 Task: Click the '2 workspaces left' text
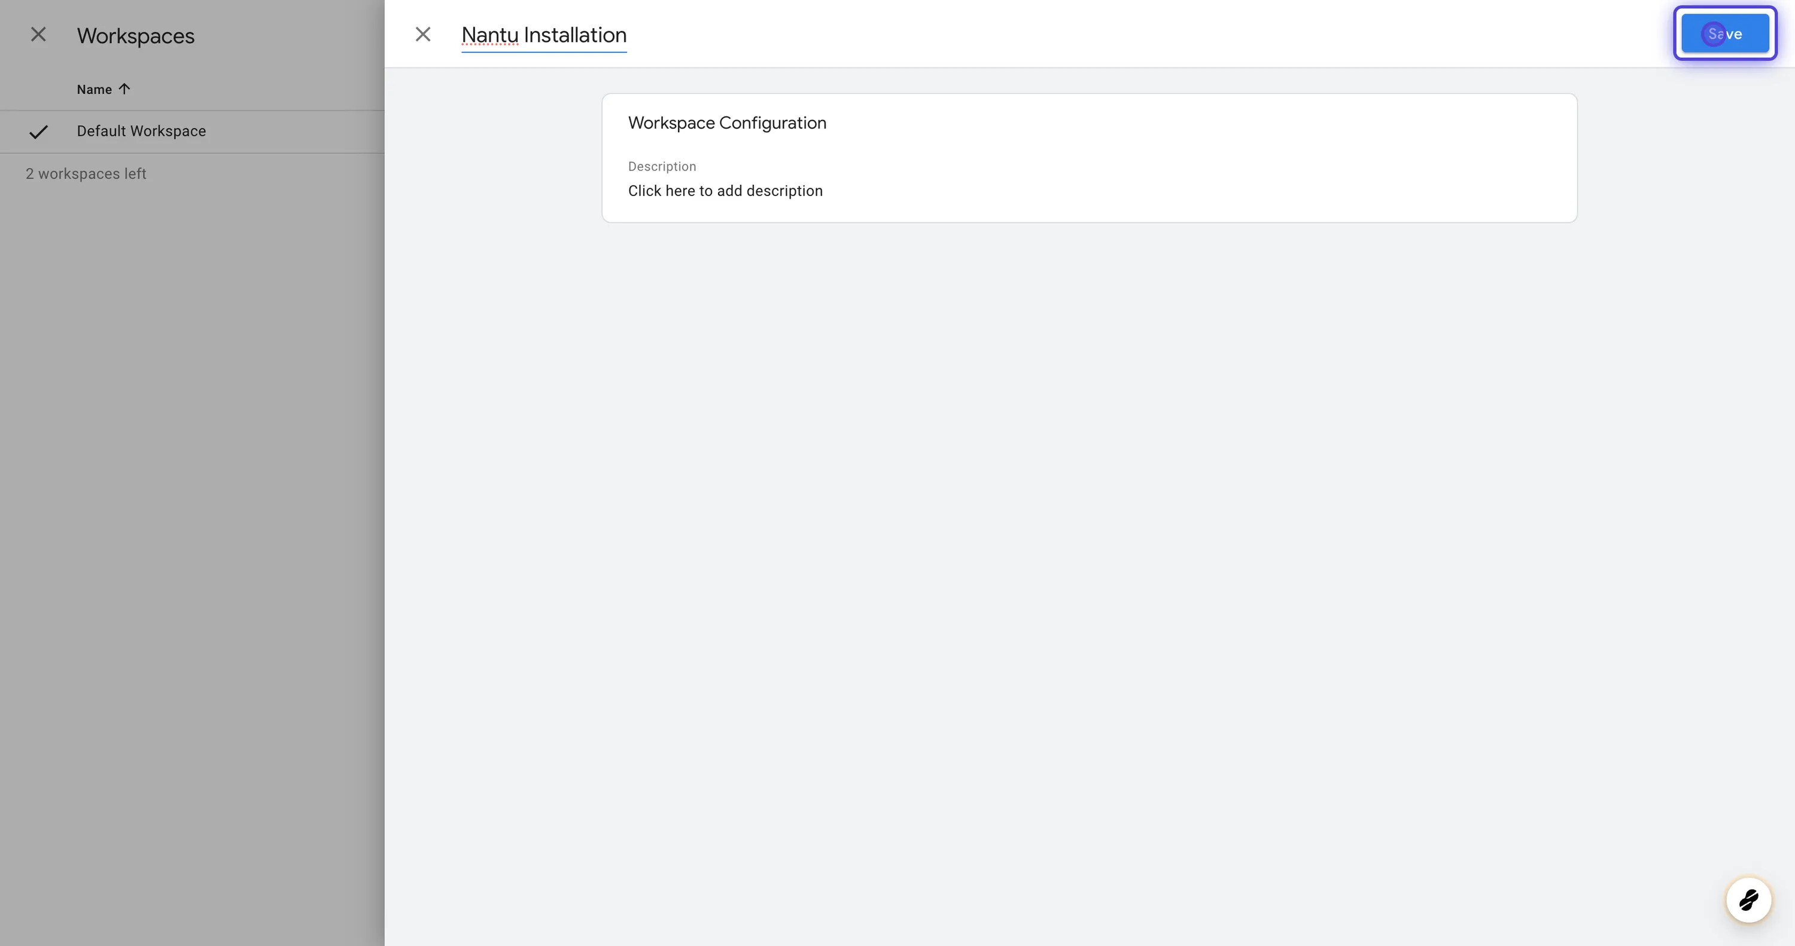(x=86, y=173)
